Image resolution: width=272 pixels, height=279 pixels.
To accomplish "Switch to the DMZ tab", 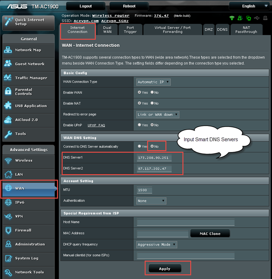I will coord(208,30).
